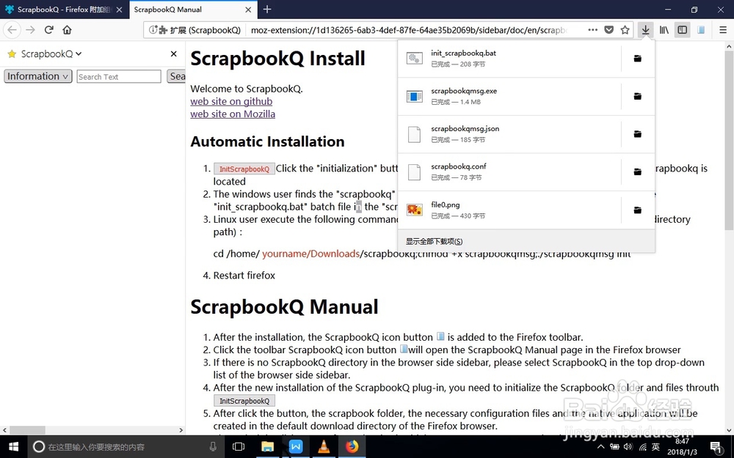Open containing folder for file0.png
Image resolution: width=734 pixels, height=458 pixels.
tap(638, 210)
